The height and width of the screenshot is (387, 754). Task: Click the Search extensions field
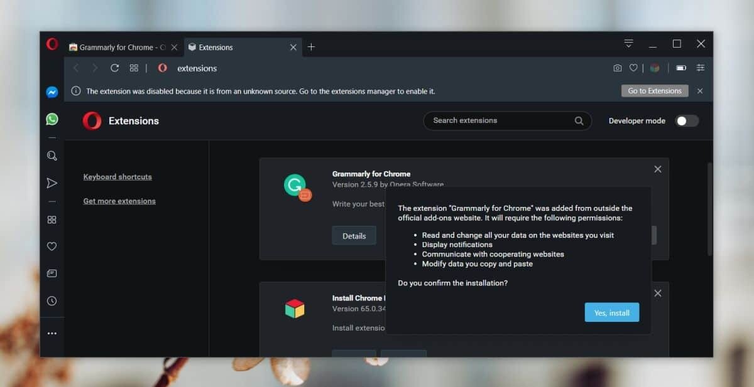508,121
